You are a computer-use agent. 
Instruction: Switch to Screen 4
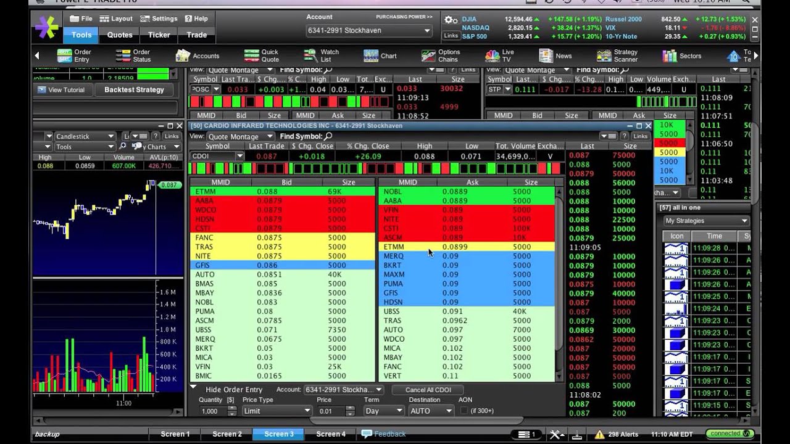point(331,434)
